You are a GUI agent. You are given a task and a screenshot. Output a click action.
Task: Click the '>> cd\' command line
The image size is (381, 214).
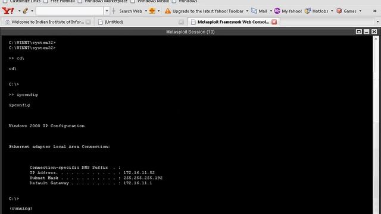[x=17, y=58]
